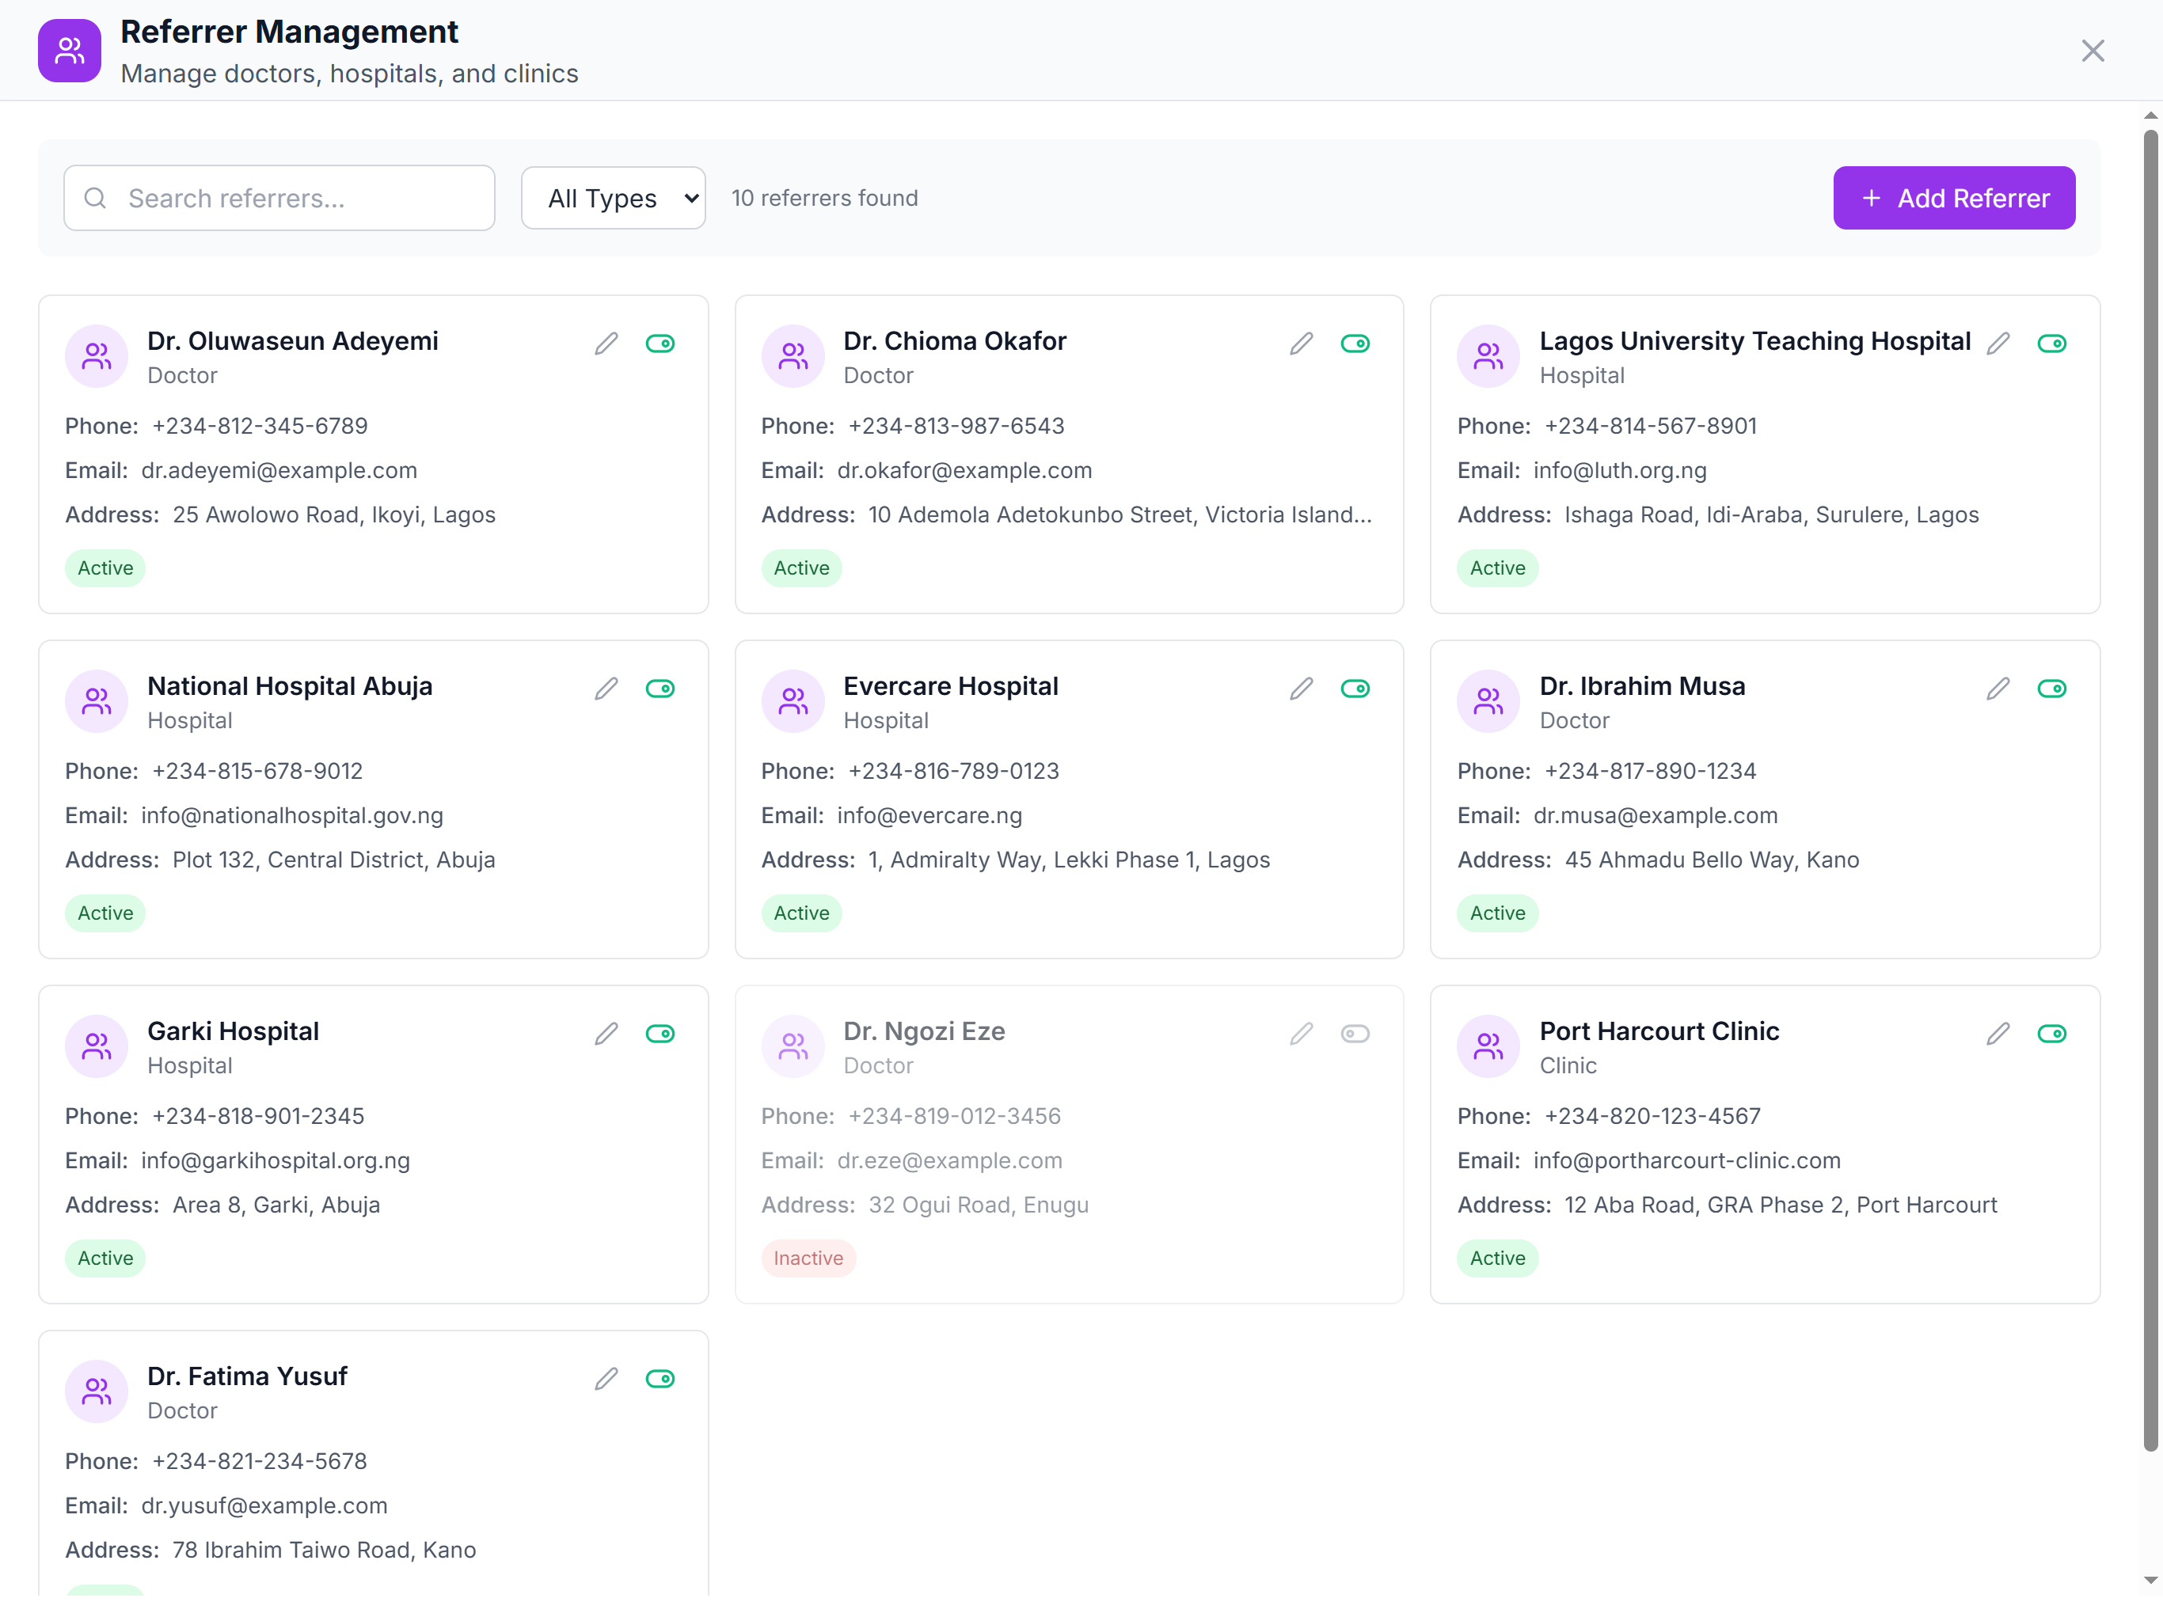Click pencil icon for Dr. Chioma Okafor
Image resolution: width=2163 pixels, height=1621 pixels.
pos(1302,344)
